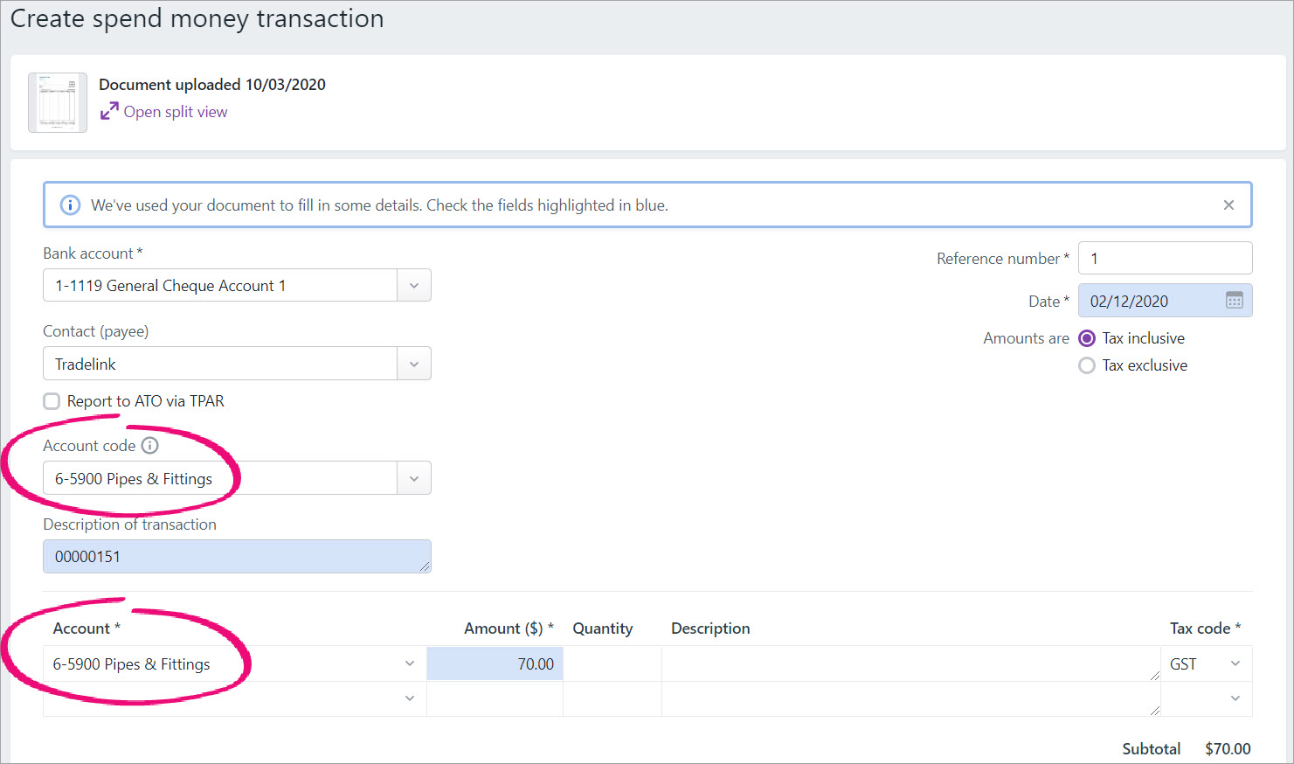1294x764 pixels.
Task: Dismiss the blue notification banner
Action: coord(1228,205)
